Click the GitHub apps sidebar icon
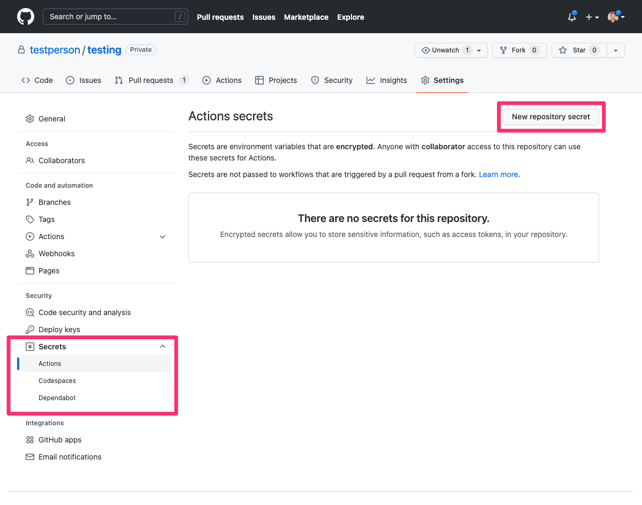This screenshot has height=505, width=642. [x=30, y=439]
